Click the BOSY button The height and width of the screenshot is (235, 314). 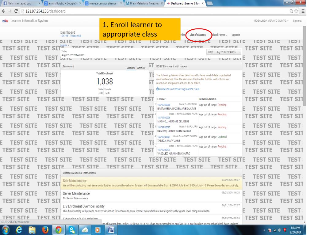click(211, 52)
